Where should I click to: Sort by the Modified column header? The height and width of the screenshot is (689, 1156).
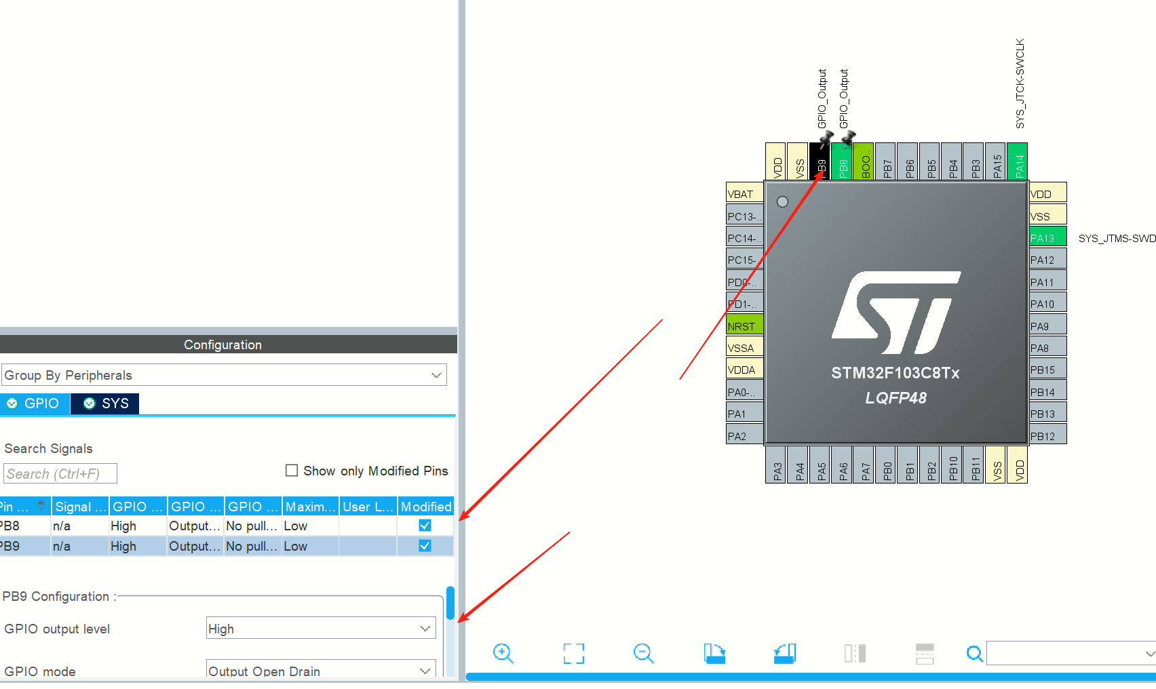[425, 507]
